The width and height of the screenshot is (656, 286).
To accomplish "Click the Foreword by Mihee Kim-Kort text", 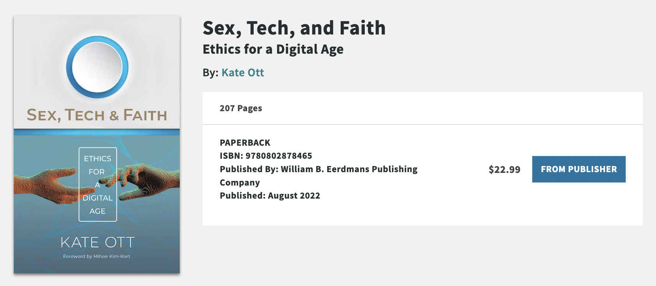I will (x=97, y=256).
